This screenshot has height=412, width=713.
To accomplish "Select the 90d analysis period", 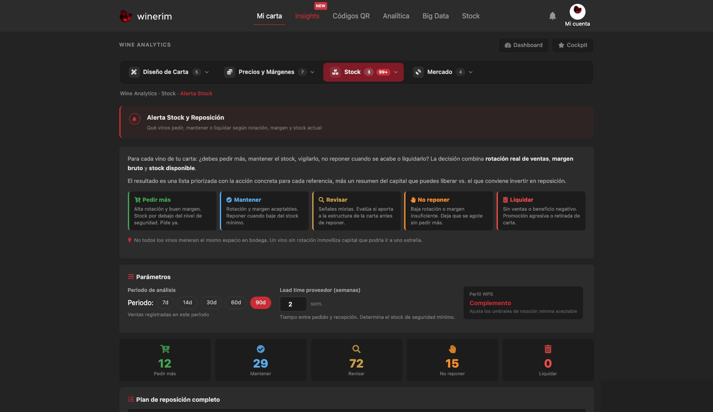I will tap(260, 303).
